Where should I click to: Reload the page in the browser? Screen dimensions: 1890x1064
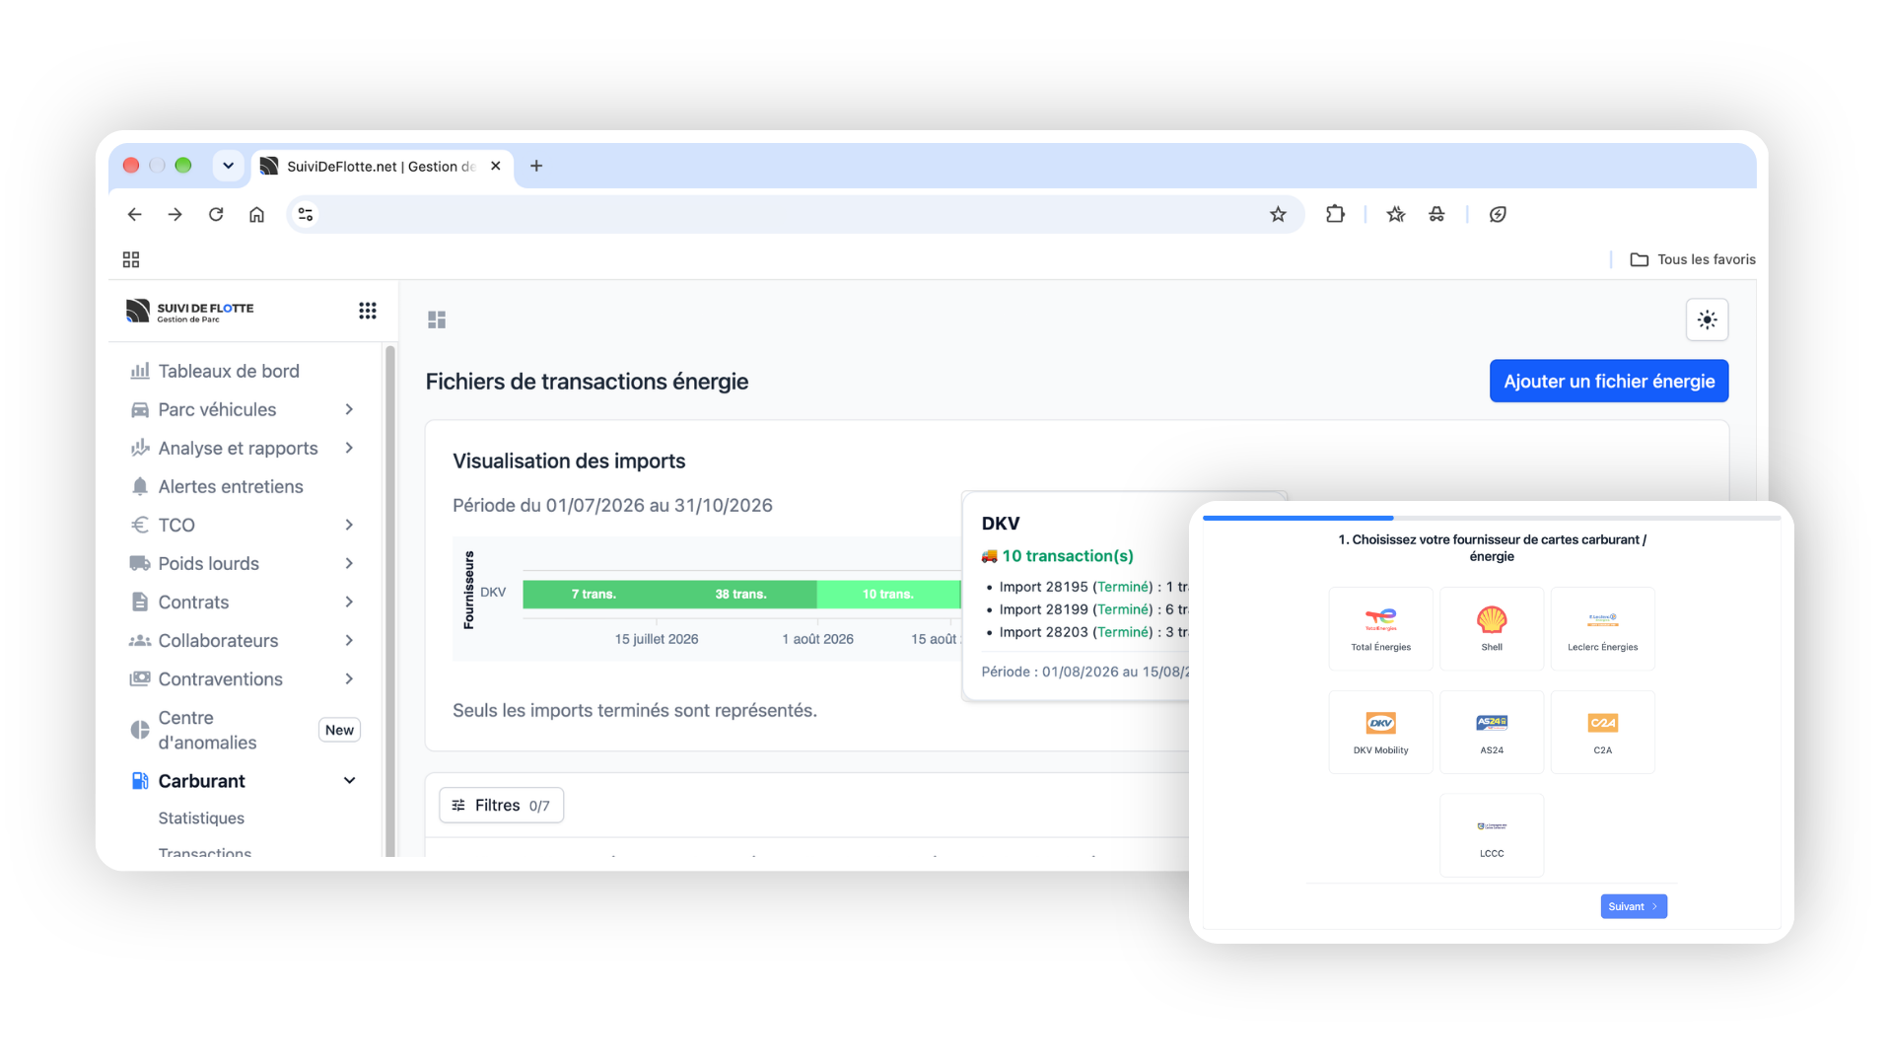point(216,214)
